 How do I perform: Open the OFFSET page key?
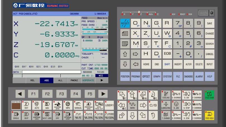click(146, 76)
